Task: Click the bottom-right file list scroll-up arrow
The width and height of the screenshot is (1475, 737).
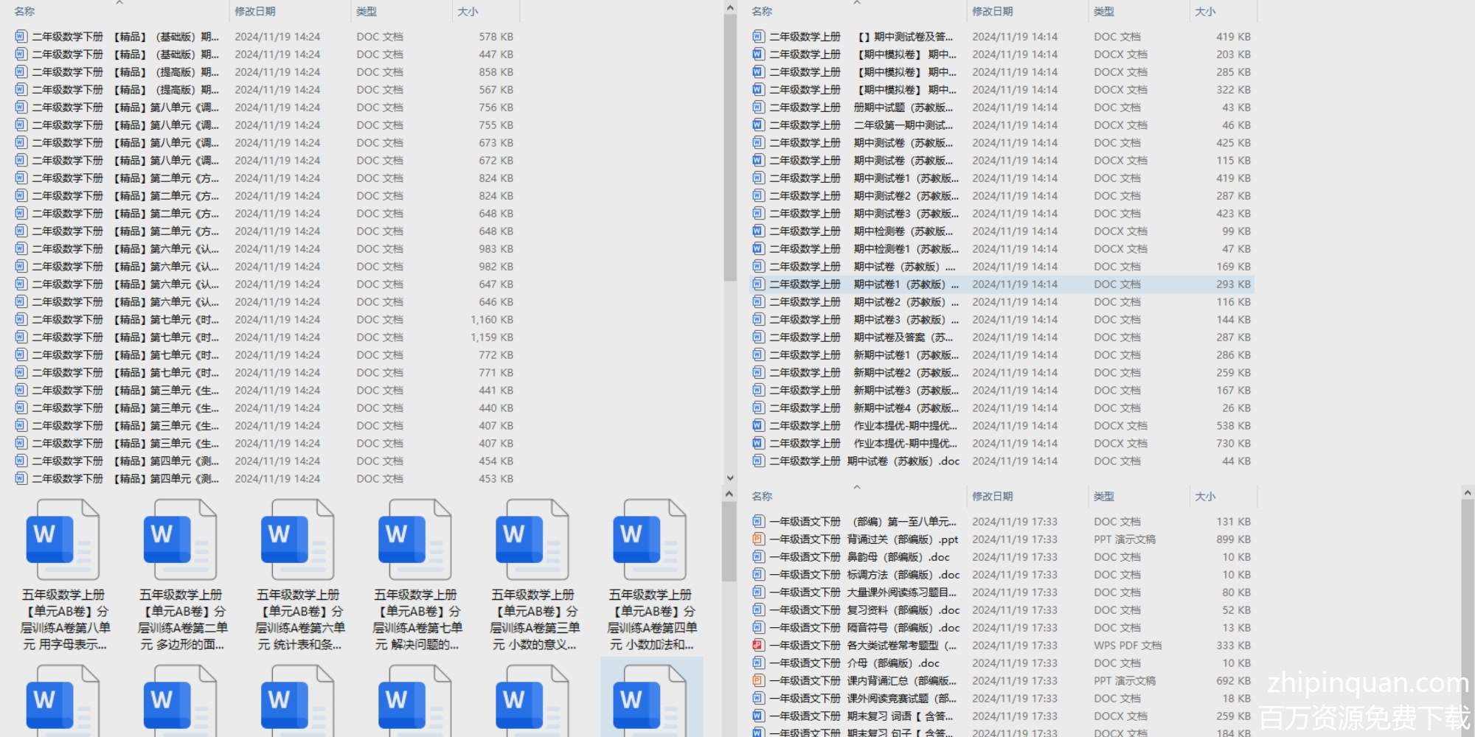Action: point(1468,492)
